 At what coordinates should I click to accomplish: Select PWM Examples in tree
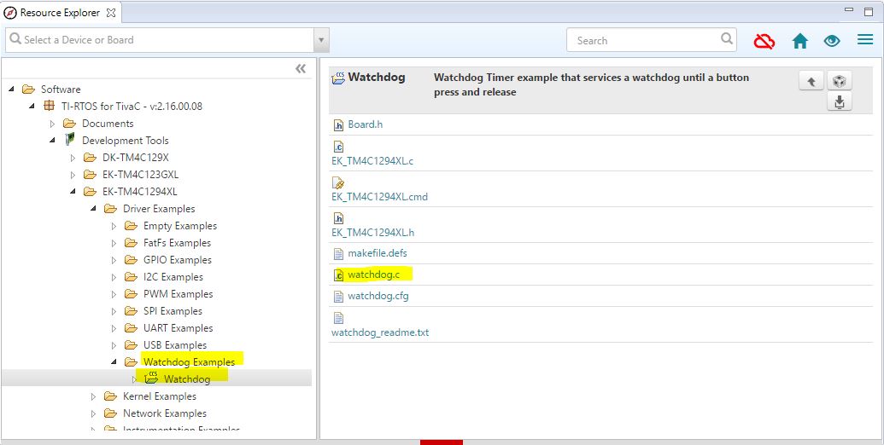(179, 293)
